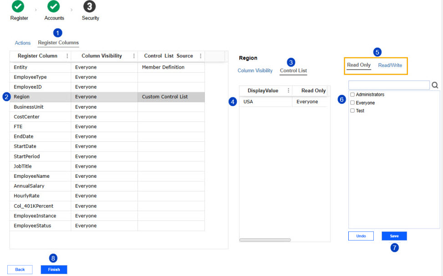Viewport: 443px width, 276px height.
Task: Click the Custom Control List cell
Action: pos(171,97)
